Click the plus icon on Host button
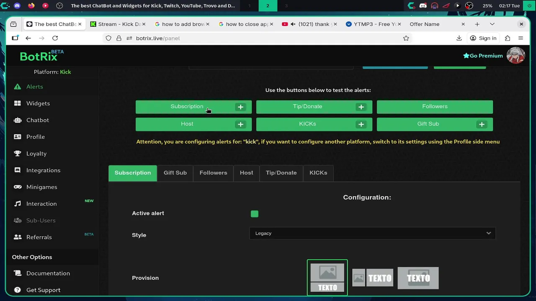The width and height of the screenshot is (536, 301). [240, 124]
